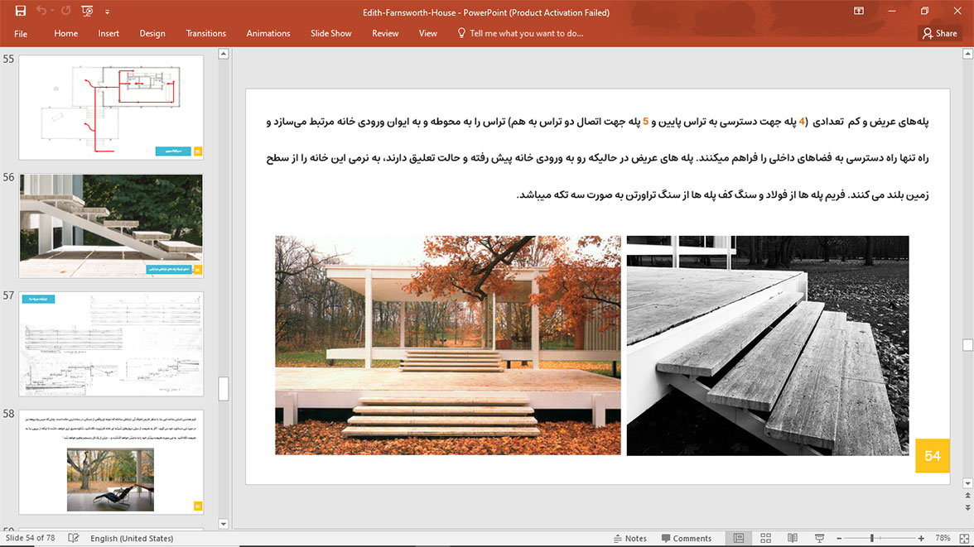The height and width of the screenshot is (547, 974).
Task: Click the colored autumn house photo on slide
Action: (x=448, y=345)
